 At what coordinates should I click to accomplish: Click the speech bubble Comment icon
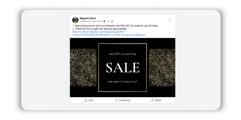click(x=116, y=100)
